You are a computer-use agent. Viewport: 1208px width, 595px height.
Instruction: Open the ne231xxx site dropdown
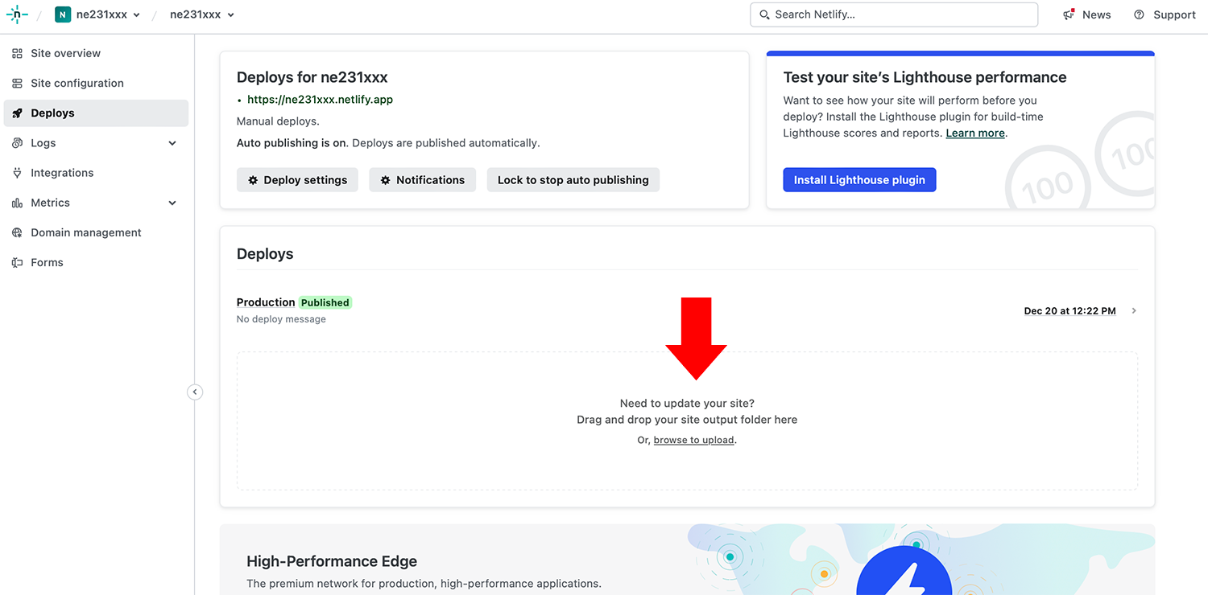coord(202,14)
